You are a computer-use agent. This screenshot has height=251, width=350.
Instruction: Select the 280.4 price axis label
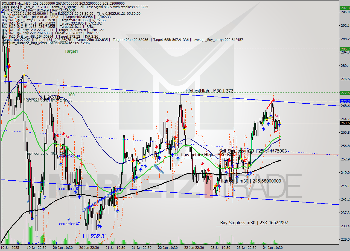(345, 65)
